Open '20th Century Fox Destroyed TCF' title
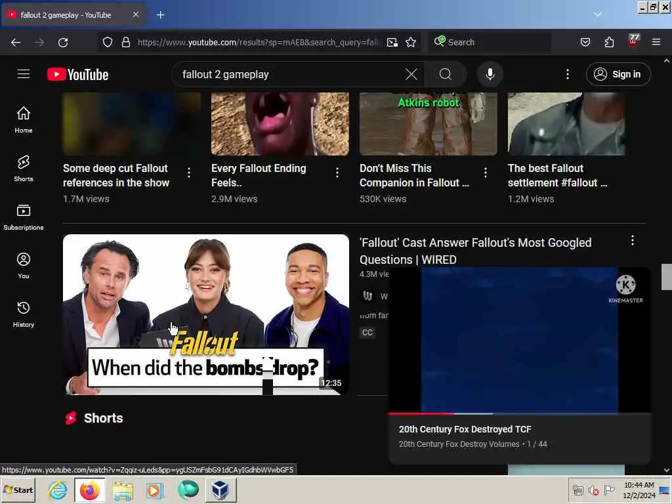The image size is (672, 504). pyautogui.click(x=465, y=429)
